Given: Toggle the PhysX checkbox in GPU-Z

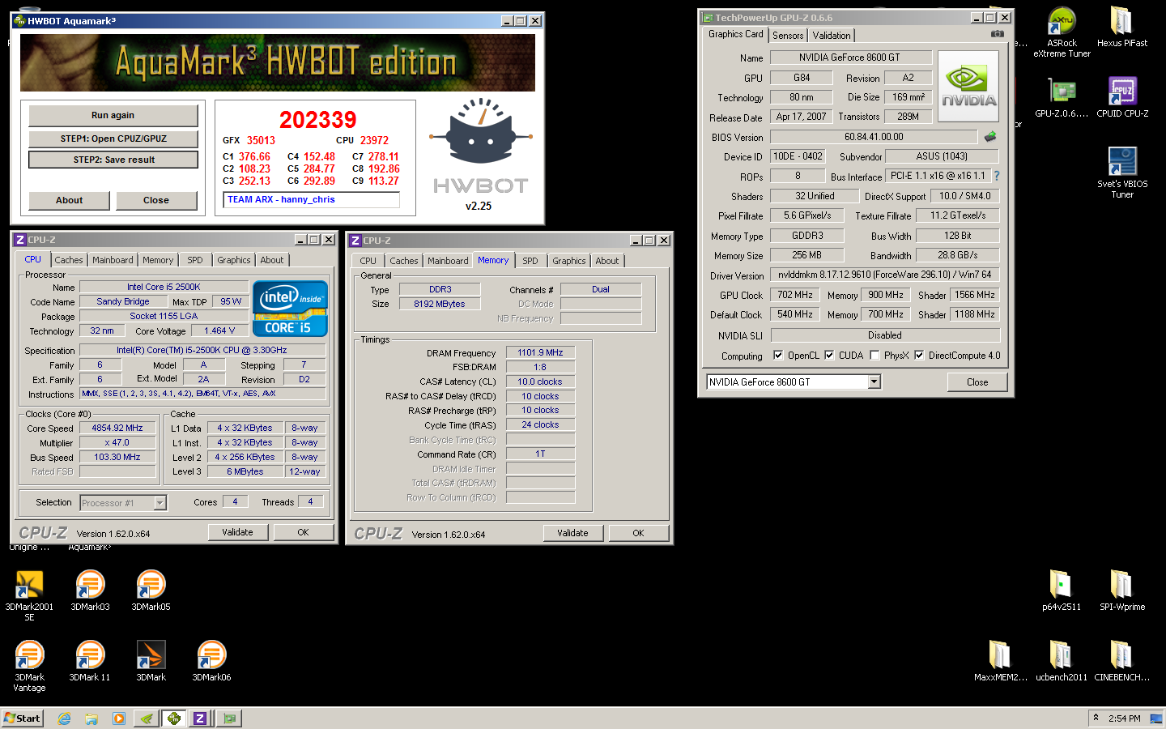Looking at the screenshot, I should click(x=874, y=355).
